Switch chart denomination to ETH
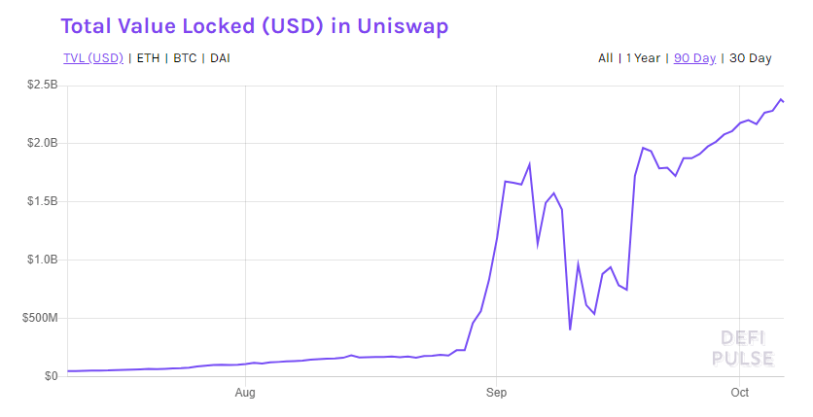813x417 pixels. (x=148, y=58)
